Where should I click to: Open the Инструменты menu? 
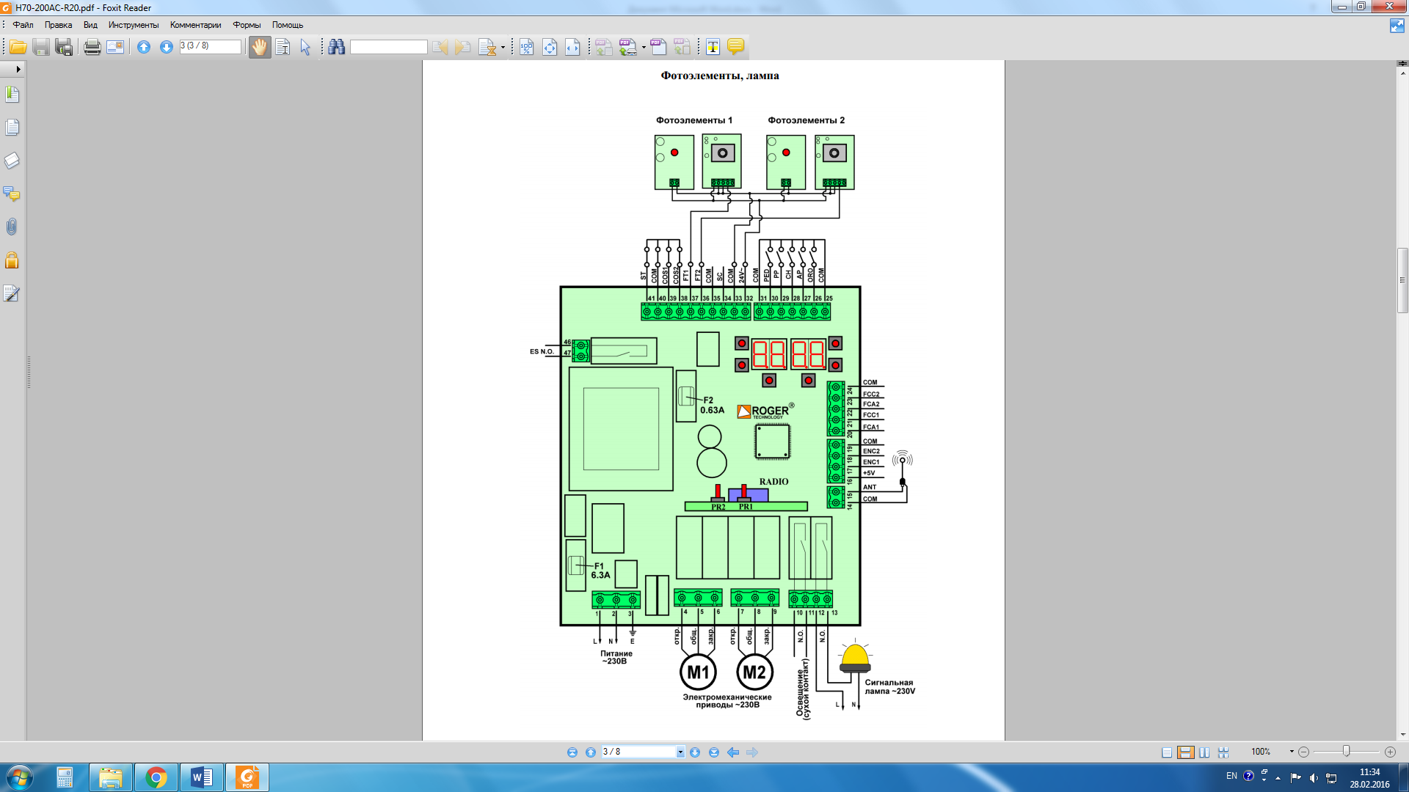(133, 25)
